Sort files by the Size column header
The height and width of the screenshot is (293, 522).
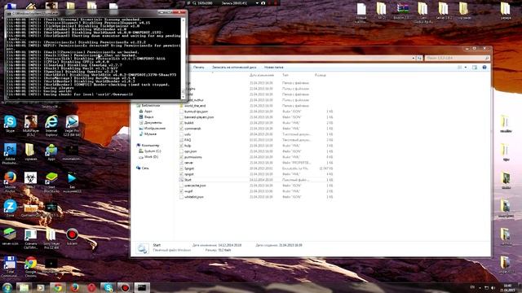coord(321,76)
